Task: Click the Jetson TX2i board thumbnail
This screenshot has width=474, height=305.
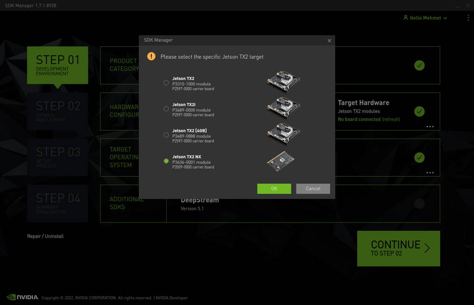Action: (x=284, y=108)
